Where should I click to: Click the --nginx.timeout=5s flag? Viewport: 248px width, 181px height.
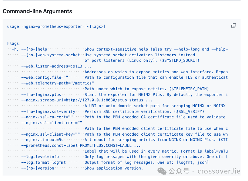[42, 140]
